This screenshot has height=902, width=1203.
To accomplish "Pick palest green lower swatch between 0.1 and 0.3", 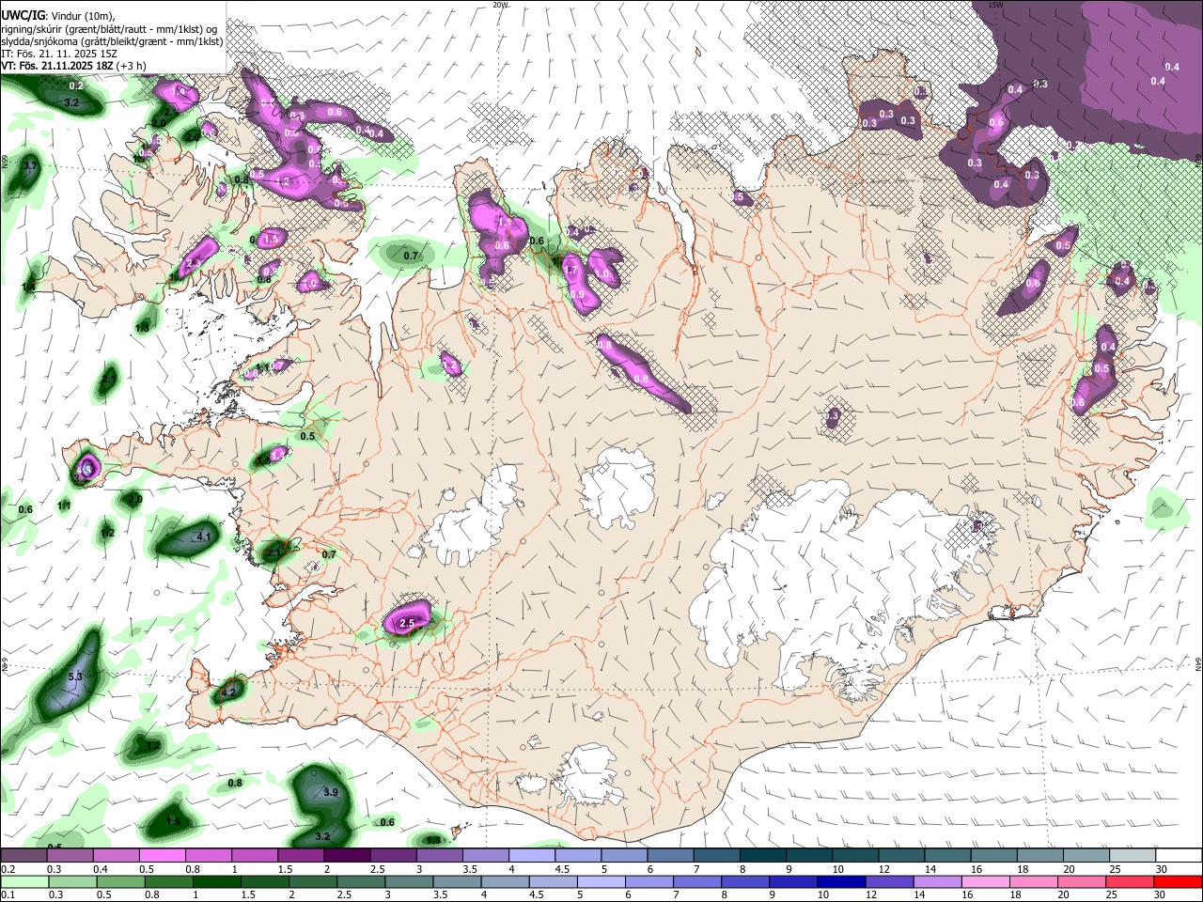I will 23,881.
